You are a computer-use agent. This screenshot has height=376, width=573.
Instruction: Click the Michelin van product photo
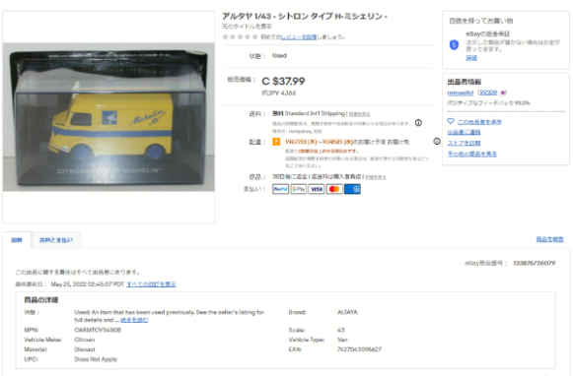pos(108,117)
